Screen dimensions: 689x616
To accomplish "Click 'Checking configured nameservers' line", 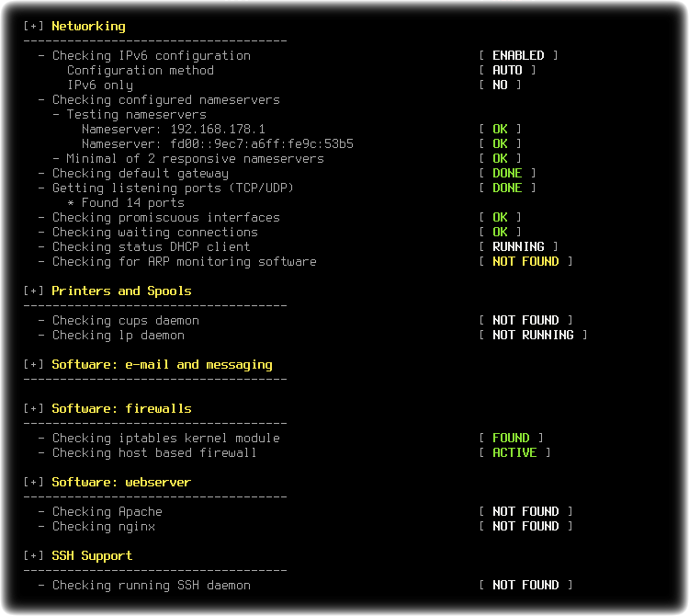I will (166, 100).
